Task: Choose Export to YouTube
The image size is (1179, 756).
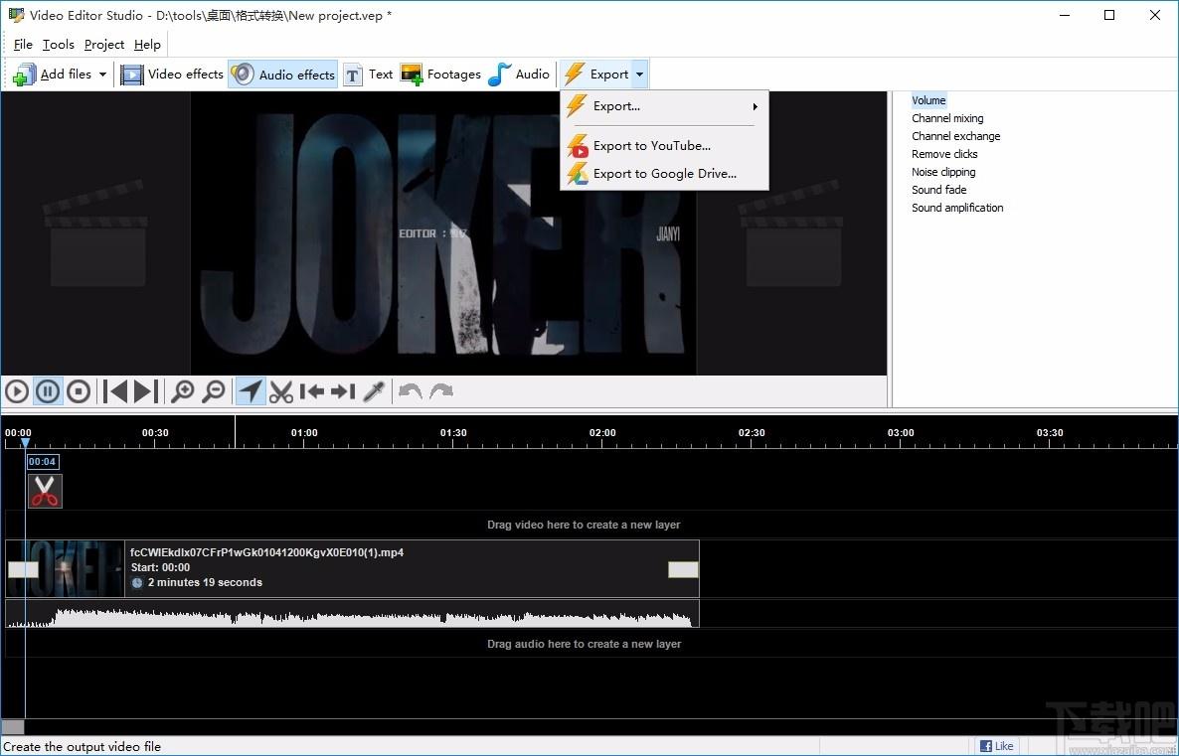Action: click(x=651, y=146)
